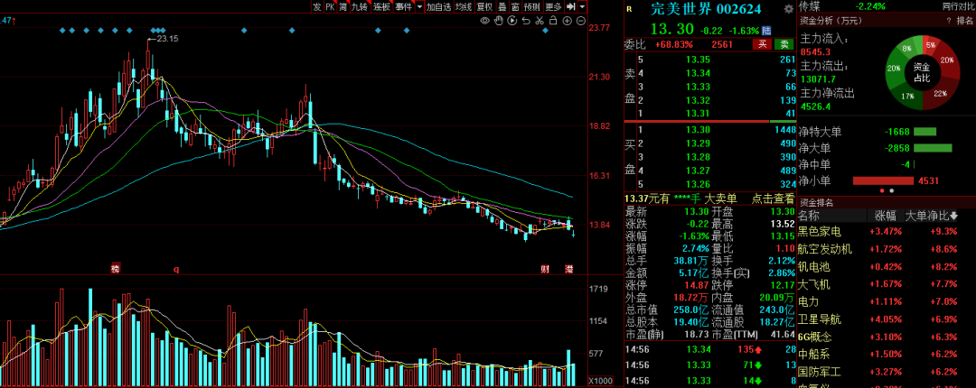Toggle the eye visibility icon above the chart
The height and width of the screenshot is (388, 976).
click(485, 21)
